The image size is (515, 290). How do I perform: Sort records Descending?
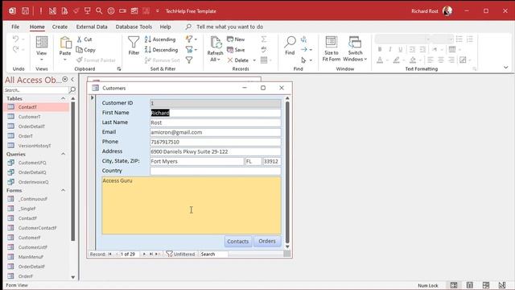[161, 50]
